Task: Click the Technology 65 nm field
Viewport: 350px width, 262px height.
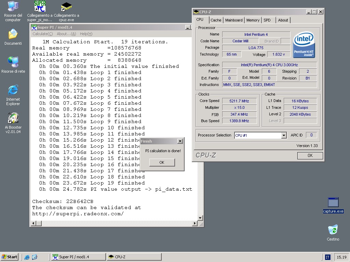Action: (232, 54)
